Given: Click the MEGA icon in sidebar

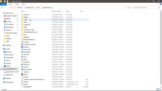Looking at the screenshot, I should click(5, 19).
